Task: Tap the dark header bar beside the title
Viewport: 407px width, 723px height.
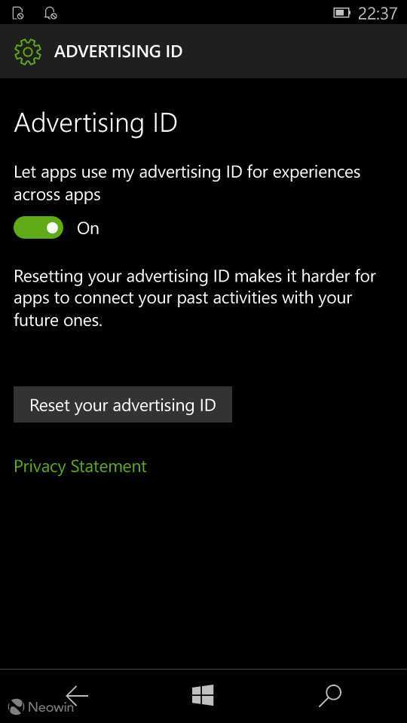Action: point(295,51)
